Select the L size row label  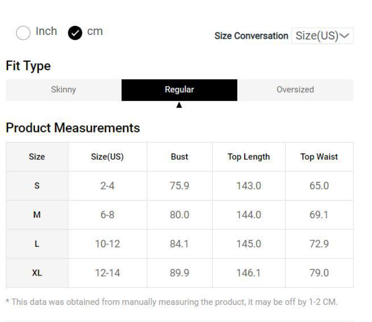[x=37, y=244]
